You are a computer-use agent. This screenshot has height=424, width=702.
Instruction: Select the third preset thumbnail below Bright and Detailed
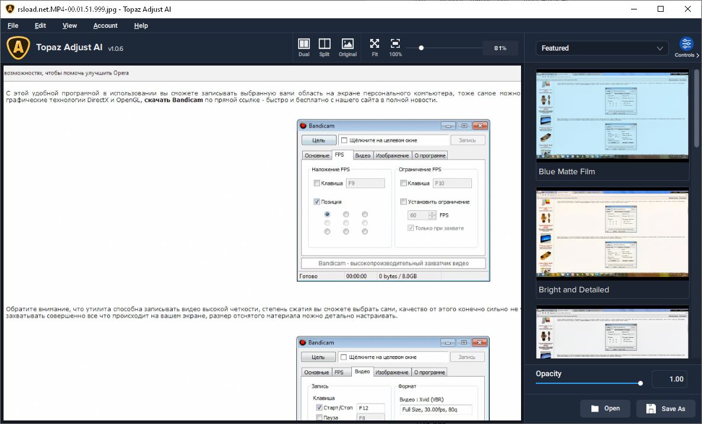(x=613, y=332)
